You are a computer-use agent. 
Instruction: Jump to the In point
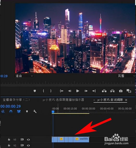(61, 91)
